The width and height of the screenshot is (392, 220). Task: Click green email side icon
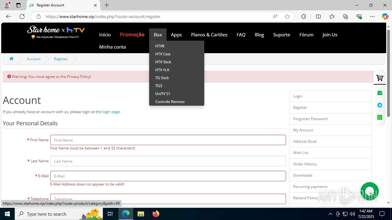tap(380, 93)
